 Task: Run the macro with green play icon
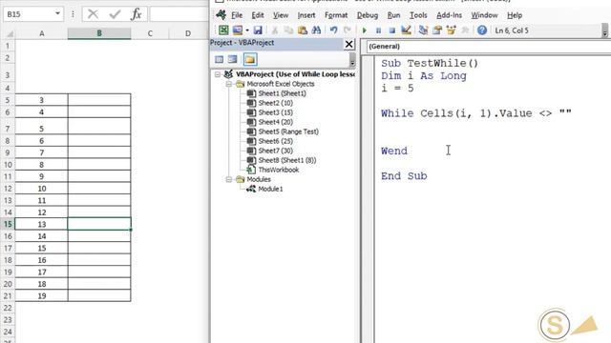point(365,30)
